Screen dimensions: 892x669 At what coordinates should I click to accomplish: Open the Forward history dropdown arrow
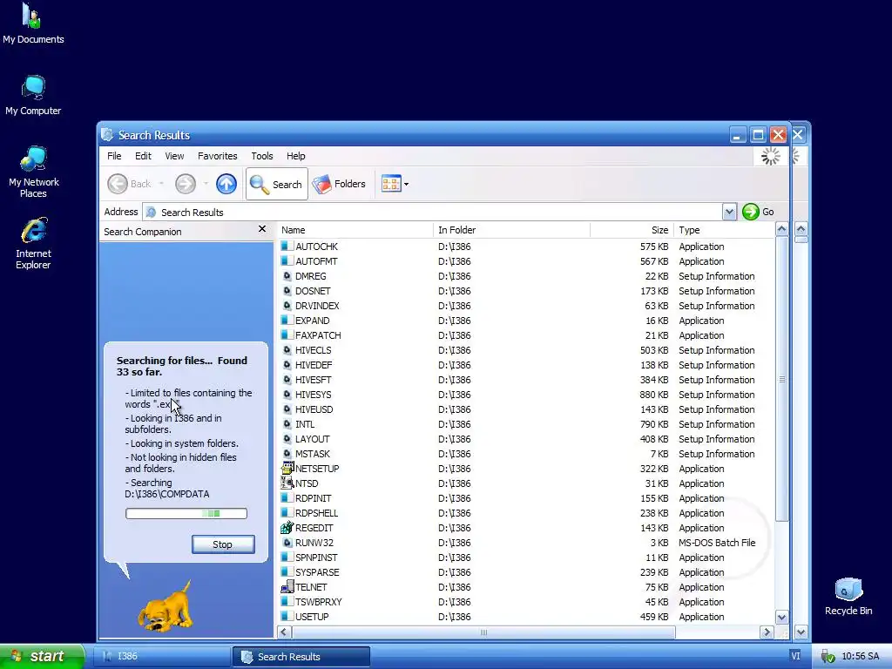[206, 184]
